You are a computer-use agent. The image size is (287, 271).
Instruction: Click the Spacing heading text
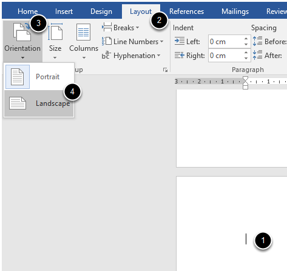tap(264, 28)
